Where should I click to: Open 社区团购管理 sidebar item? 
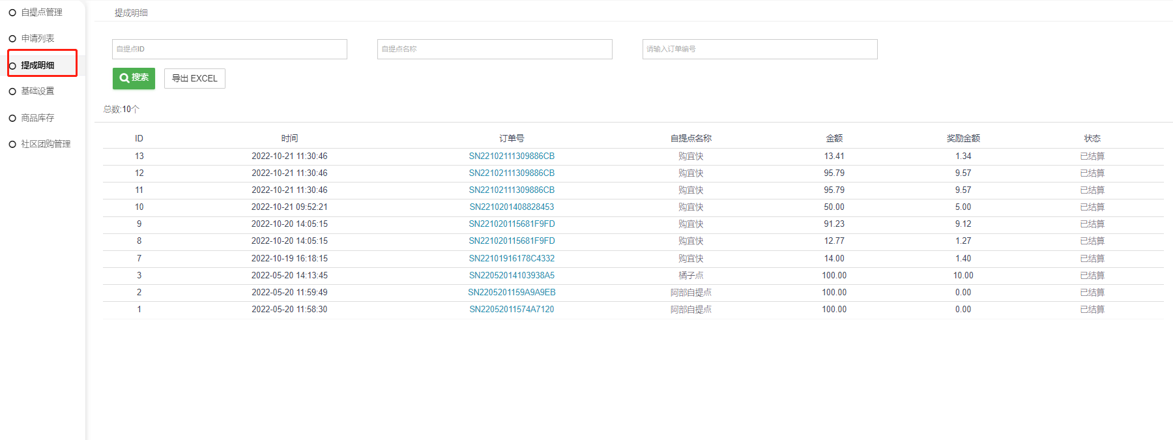tap(46, 144)
